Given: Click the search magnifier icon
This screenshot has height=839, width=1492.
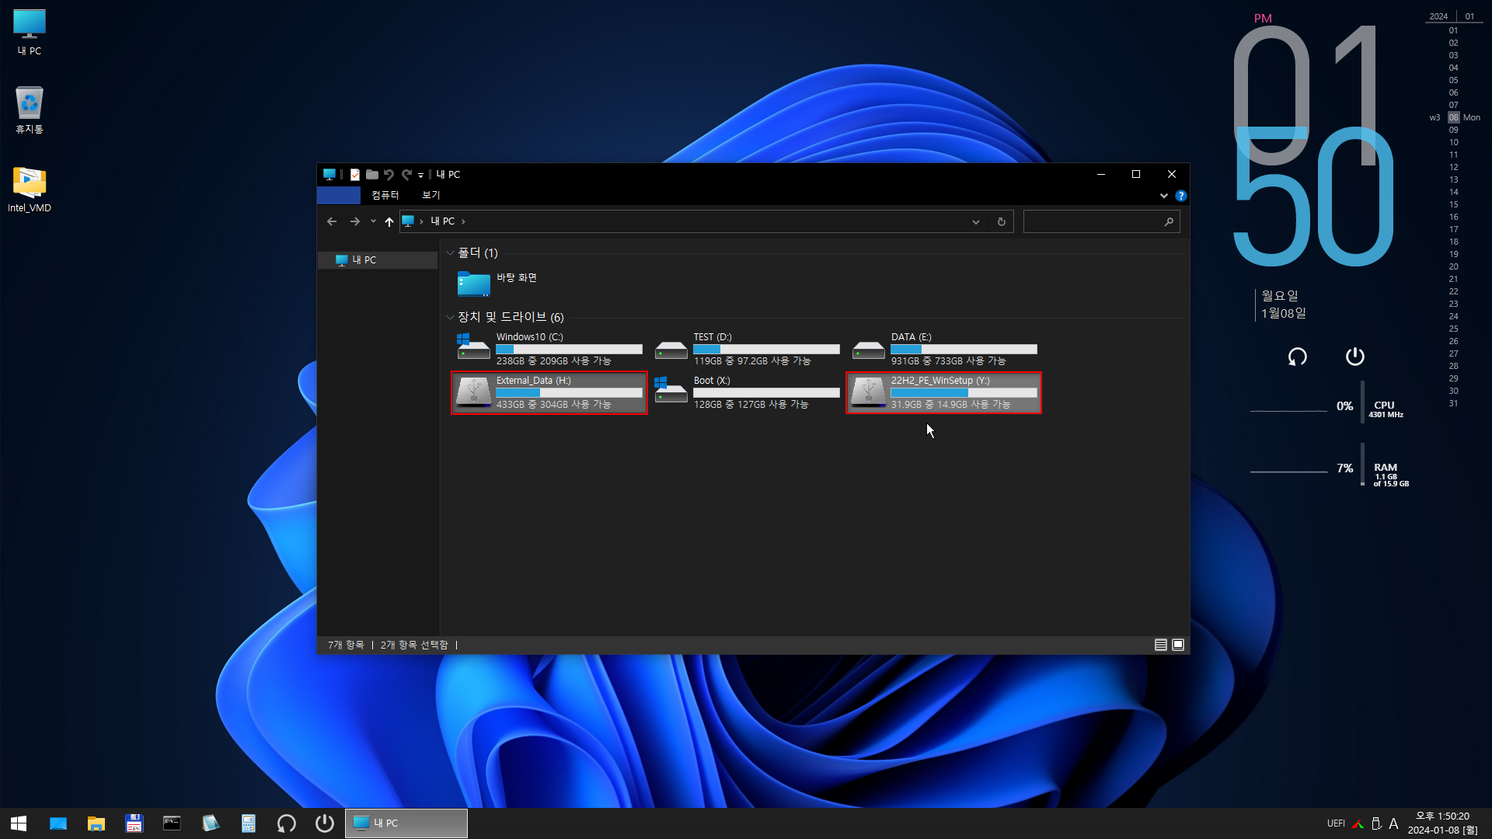Looking at the screenshot, I should (x=1169, y=221).
